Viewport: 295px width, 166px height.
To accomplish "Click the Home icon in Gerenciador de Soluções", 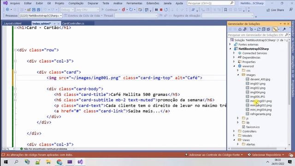I will 240,29.
